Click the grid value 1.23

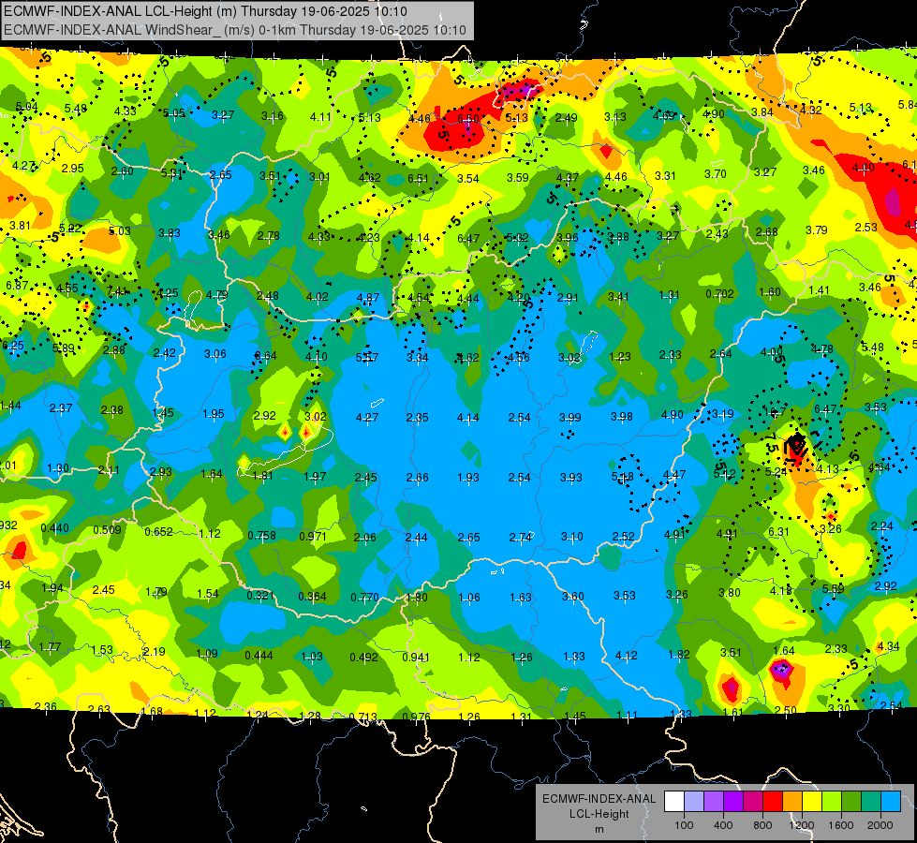(620, 356)
